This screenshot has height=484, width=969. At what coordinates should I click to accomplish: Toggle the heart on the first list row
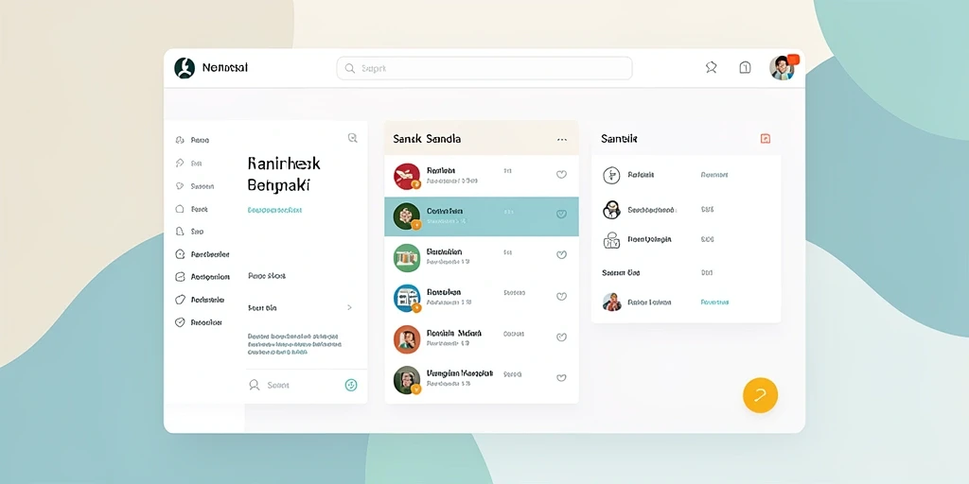pyautogui.click(x=561, y=175)
